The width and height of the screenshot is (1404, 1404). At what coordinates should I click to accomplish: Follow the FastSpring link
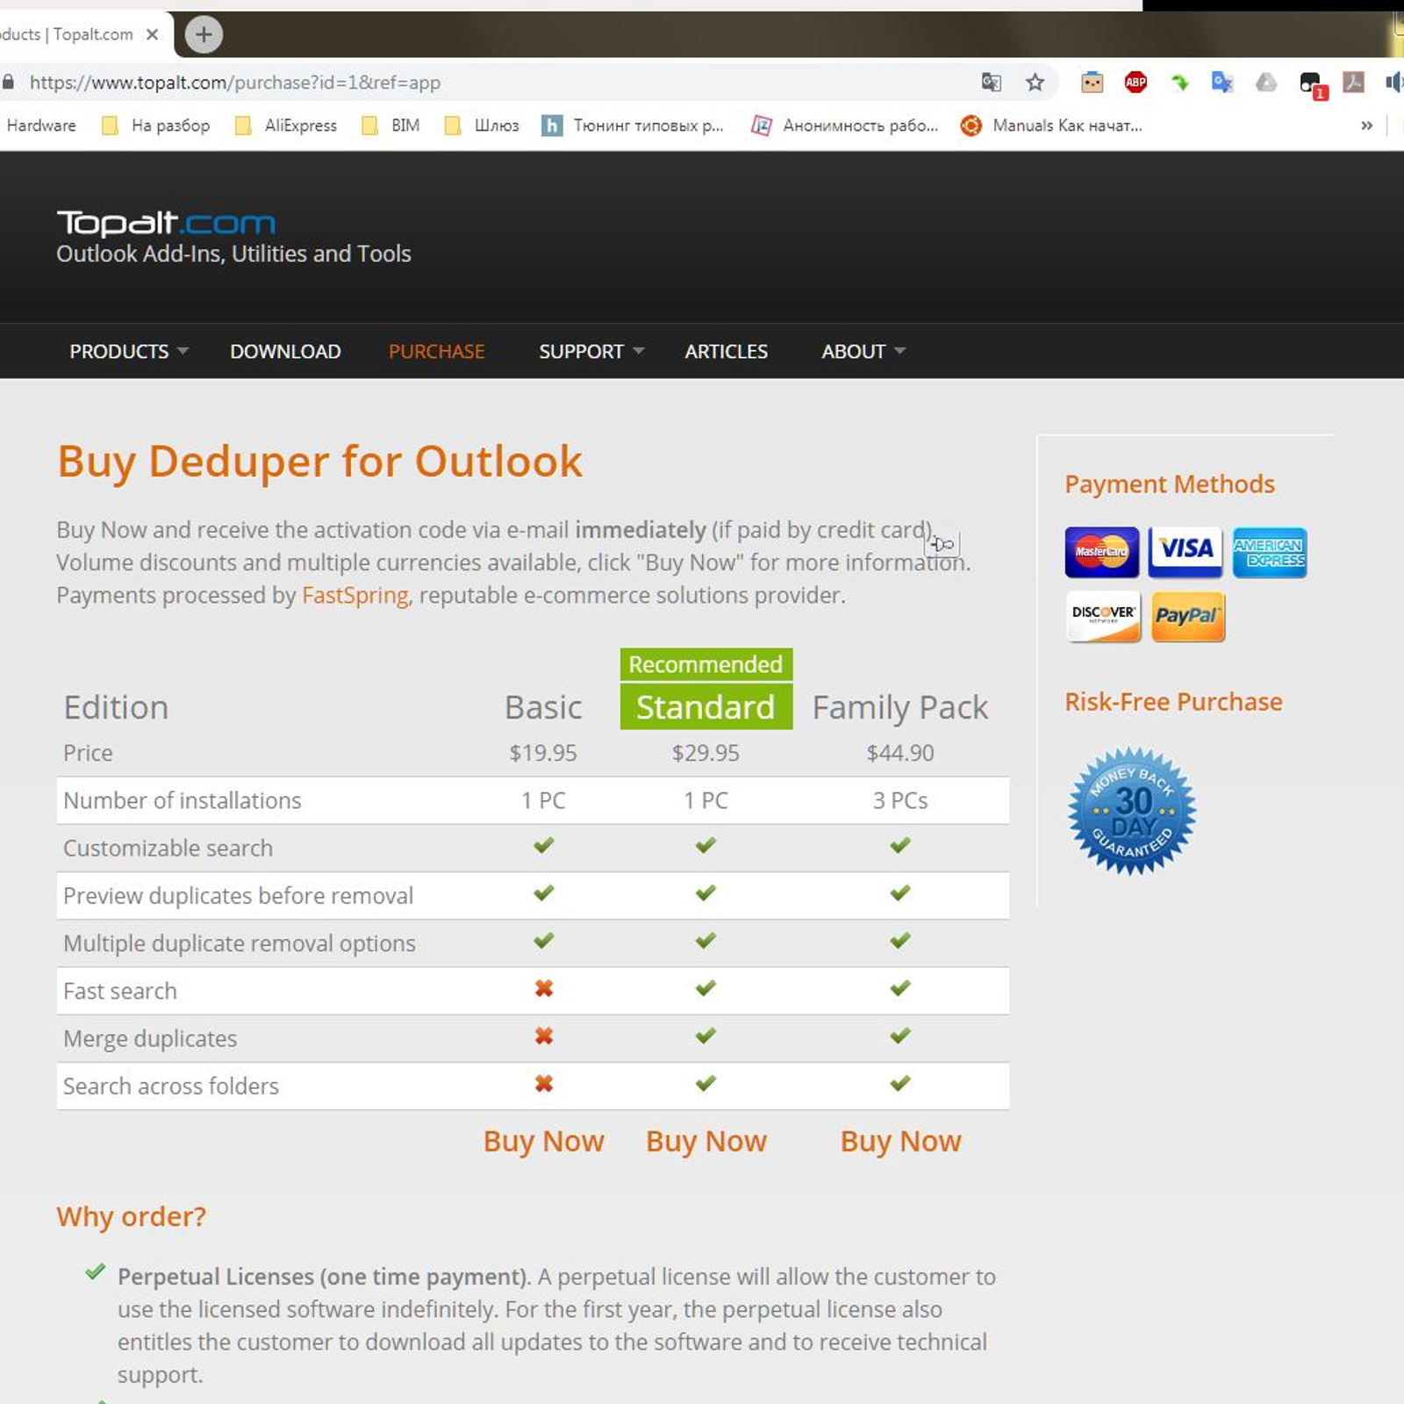(x=355, y=595)
